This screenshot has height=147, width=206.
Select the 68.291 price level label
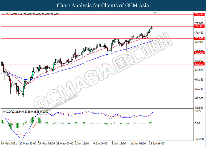tap(199, 53)
